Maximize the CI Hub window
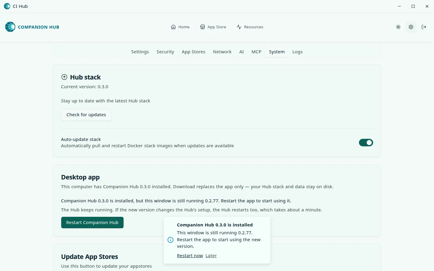 click(413, 6)
